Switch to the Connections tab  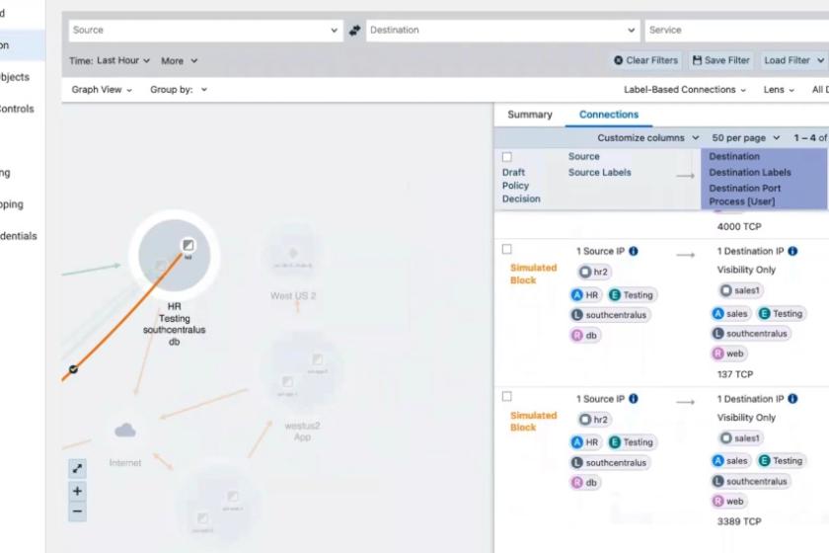pyautogui.click(x=609, y=115)
